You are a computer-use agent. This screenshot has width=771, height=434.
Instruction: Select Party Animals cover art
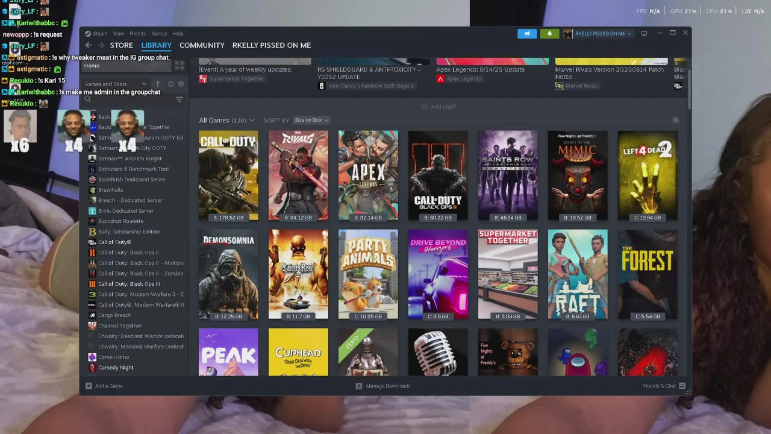click(368, 274)
